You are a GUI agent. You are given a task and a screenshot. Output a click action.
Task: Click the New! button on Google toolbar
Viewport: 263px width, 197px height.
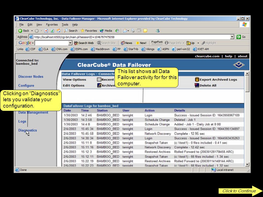[x=141, y=43]
